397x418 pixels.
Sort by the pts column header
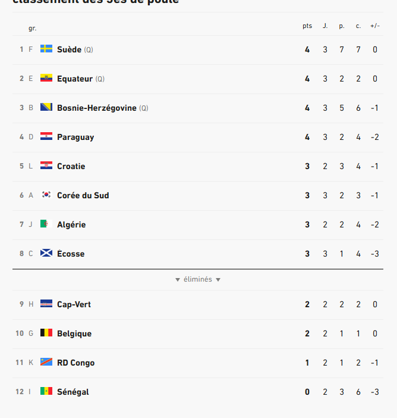pos(307,26)
